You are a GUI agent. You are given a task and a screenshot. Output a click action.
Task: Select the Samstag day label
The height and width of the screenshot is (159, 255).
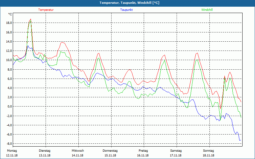coord(176,150)
